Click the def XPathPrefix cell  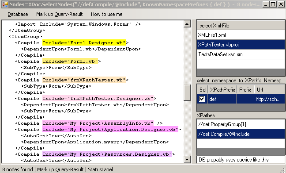tap(222, 99)
